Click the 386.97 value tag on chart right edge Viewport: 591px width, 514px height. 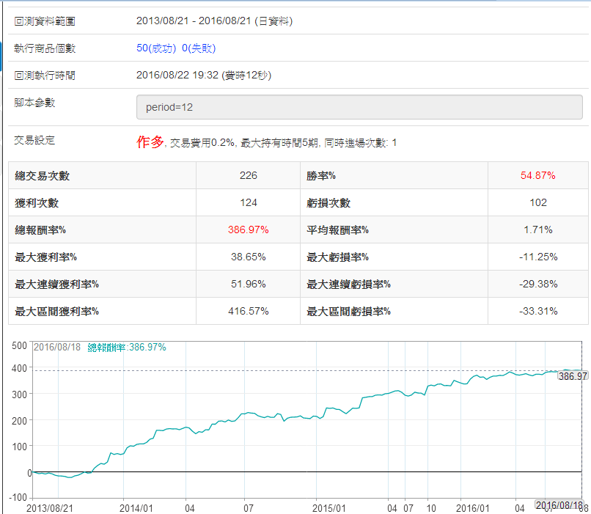pos(573,375)
